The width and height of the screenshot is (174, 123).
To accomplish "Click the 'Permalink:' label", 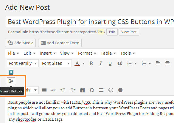I will click(x=18, y=32).
